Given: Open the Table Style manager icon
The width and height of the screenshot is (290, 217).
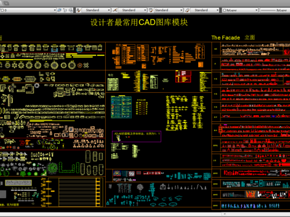Looking at the screenshot, I should tap(151, 10).
